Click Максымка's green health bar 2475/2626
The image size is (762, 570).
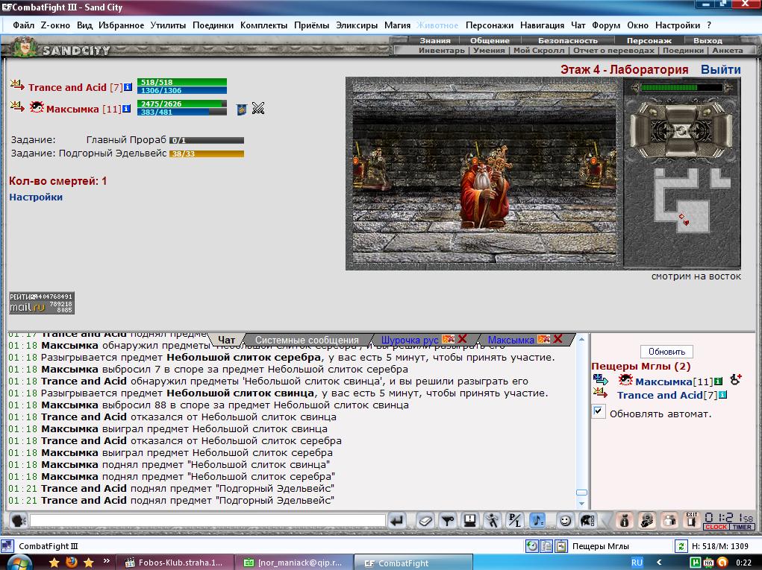click(182, 104)
